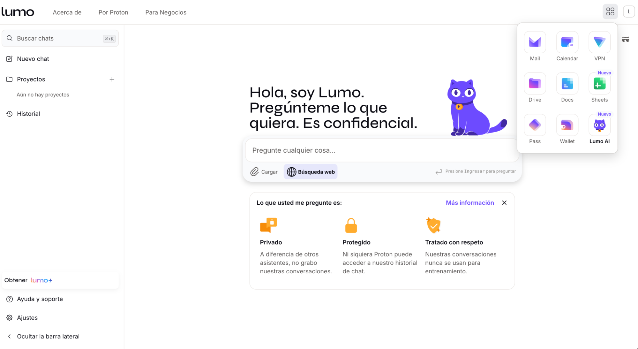
Task: Open the Para Negocios menu item
Action: pos(166,12)
